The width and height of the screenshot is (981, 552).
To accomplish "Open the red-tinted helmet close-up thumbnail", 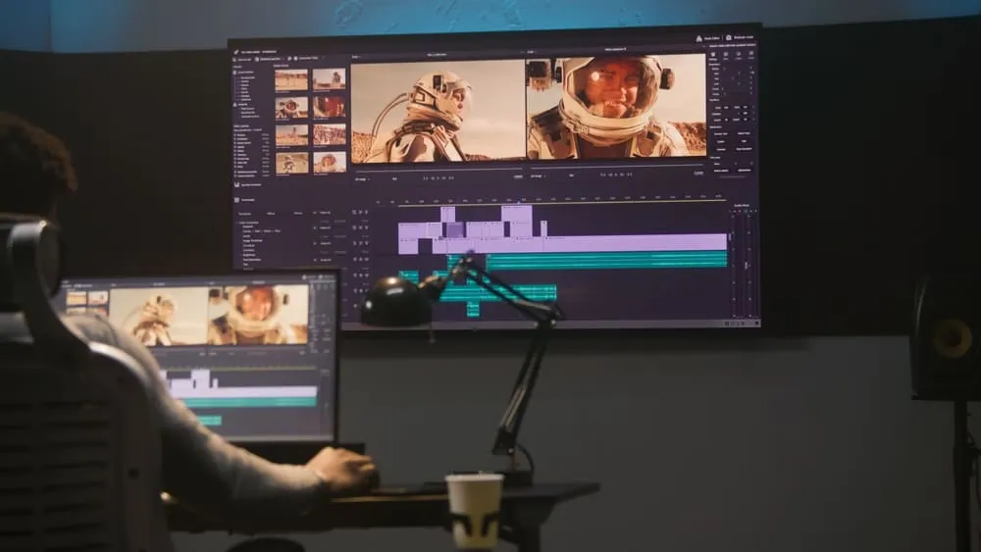I will click(x=329, y=106).
